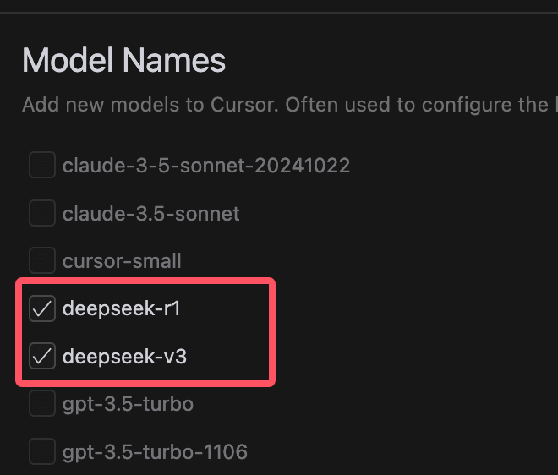Viewport: 558px width, 475px height.
Task: Enable the claude-3-5-sonnet-20241022 checkbox
Action: point(42,166)
